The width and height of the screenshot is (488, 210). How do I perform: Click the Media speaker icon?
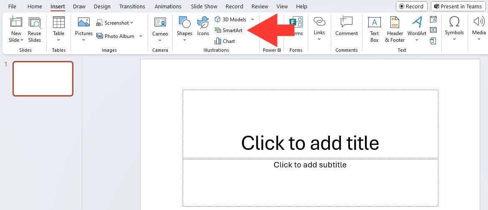point(479,22)
